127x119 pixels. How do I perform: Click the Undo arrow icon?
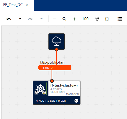coord(9,19)
